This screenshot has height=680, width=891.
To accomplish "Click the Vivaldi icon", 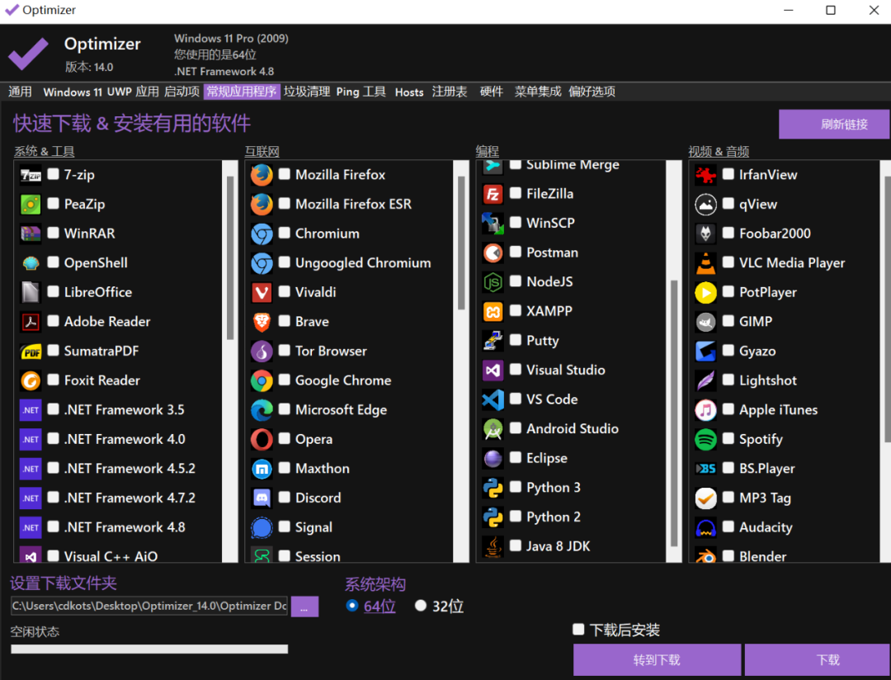I will coord(262,292).
